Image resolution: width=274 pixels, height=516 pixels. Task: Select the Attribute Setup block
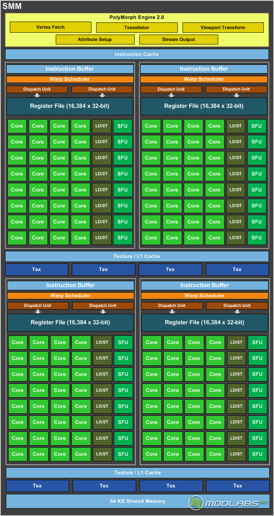[95, 39]
